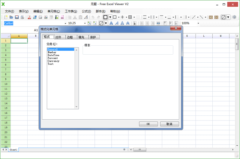Align cell content to the bottom

(176, 23)
